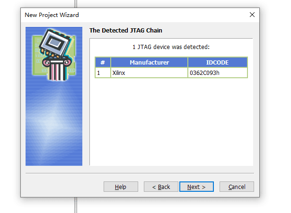Click the Next > button
The image size is (291, 213).
pos(196,187)
